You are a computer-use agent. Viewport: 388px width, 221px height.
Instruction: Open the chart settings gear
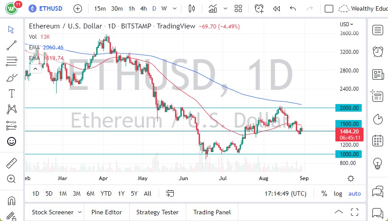coord(351,178)
